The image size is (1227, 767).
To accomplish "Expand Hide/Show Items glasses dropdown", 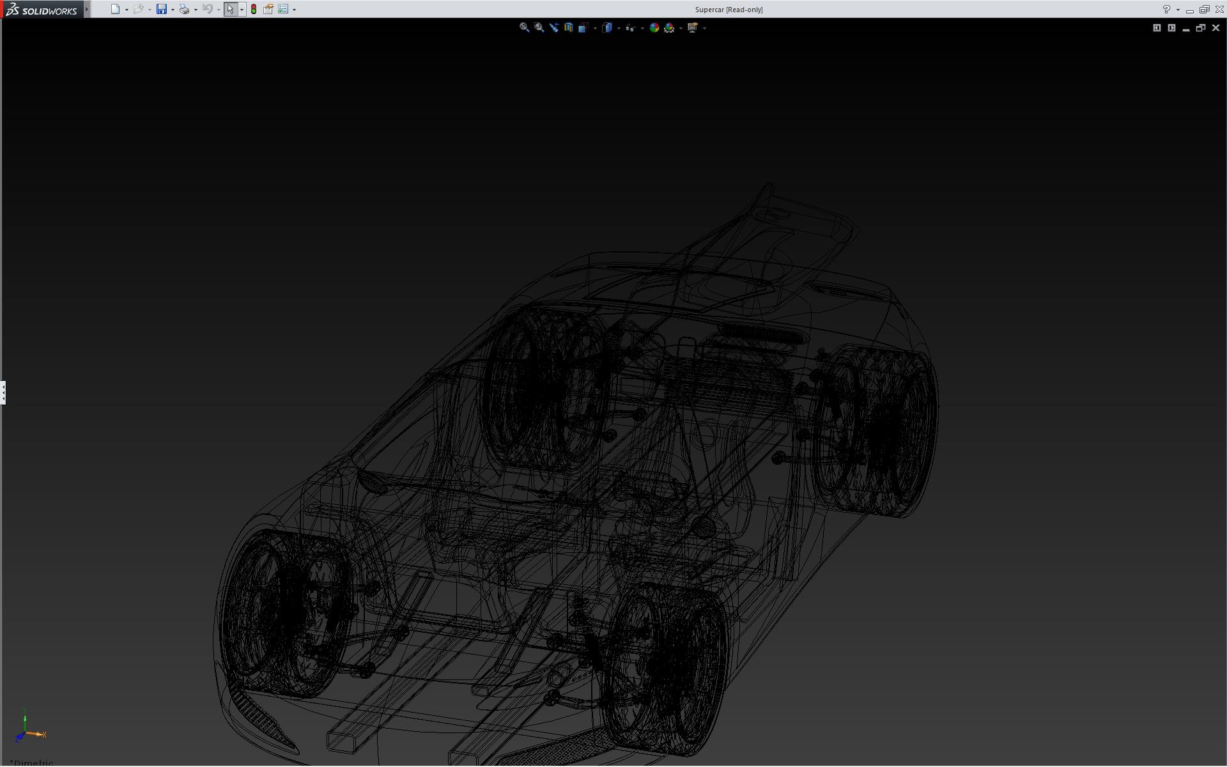I will [642, 28].
